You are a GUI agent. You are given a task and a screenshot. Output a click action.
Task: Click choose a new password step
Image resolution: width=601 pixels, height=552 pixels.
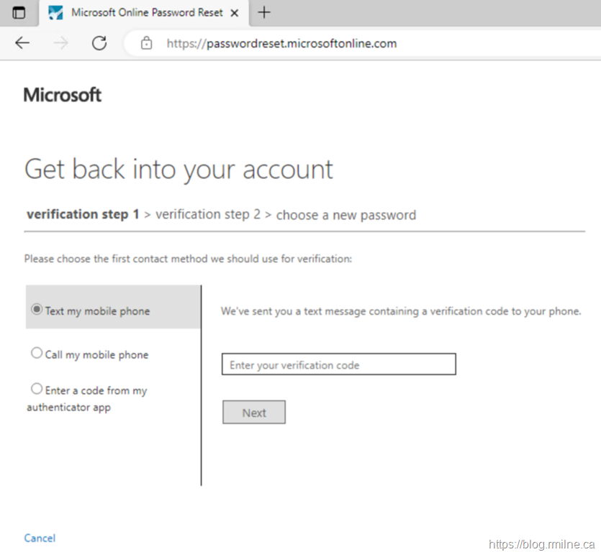tap(345, 215)
